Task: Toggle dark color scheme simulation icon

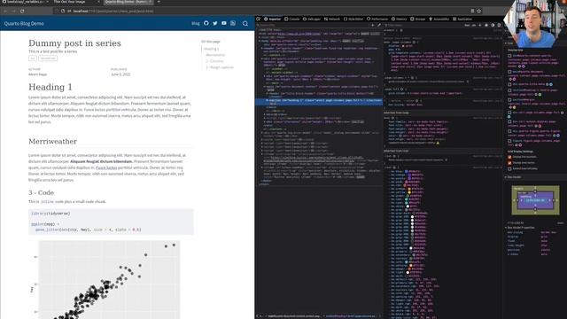Action: coord(493,26)
